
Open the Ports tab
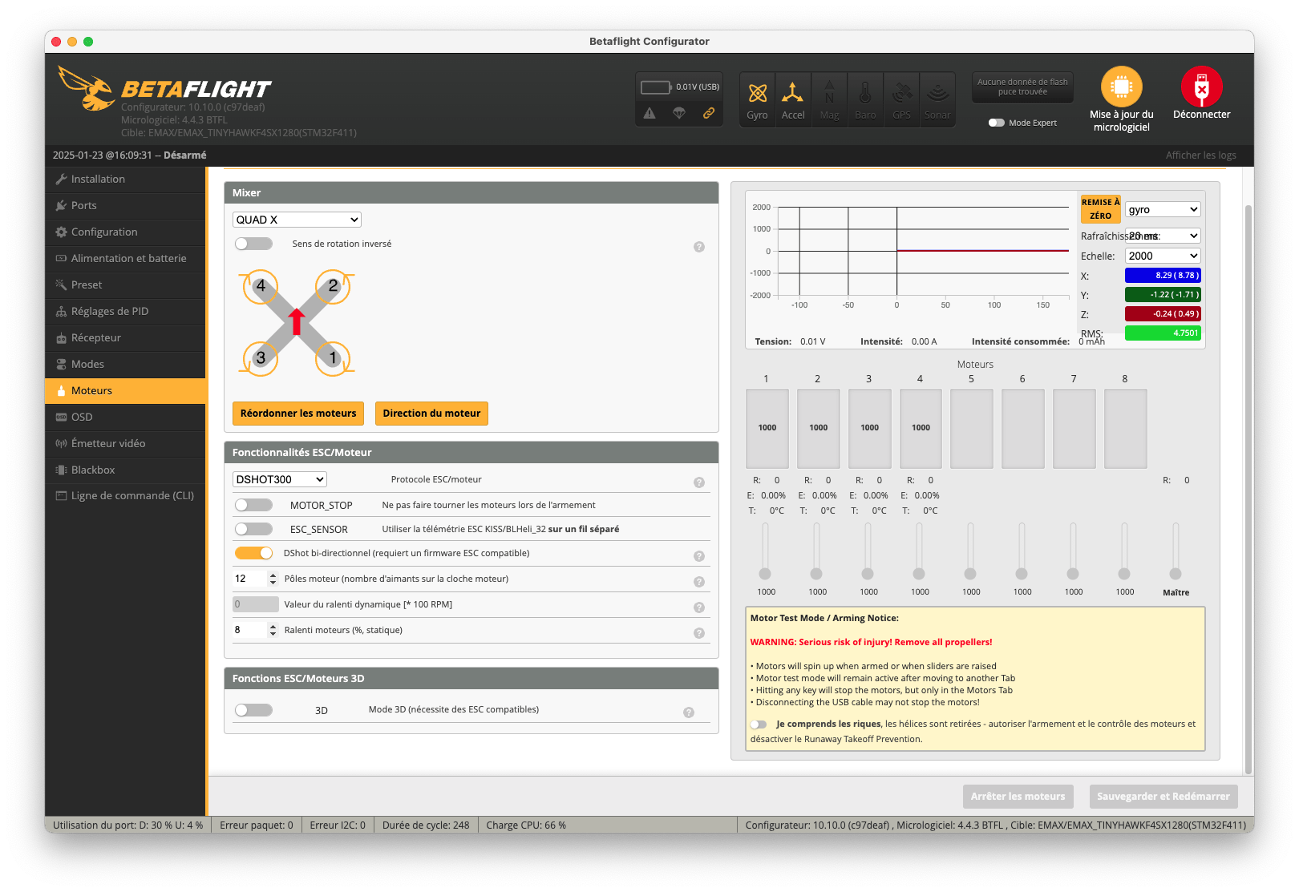coord(125,206)
